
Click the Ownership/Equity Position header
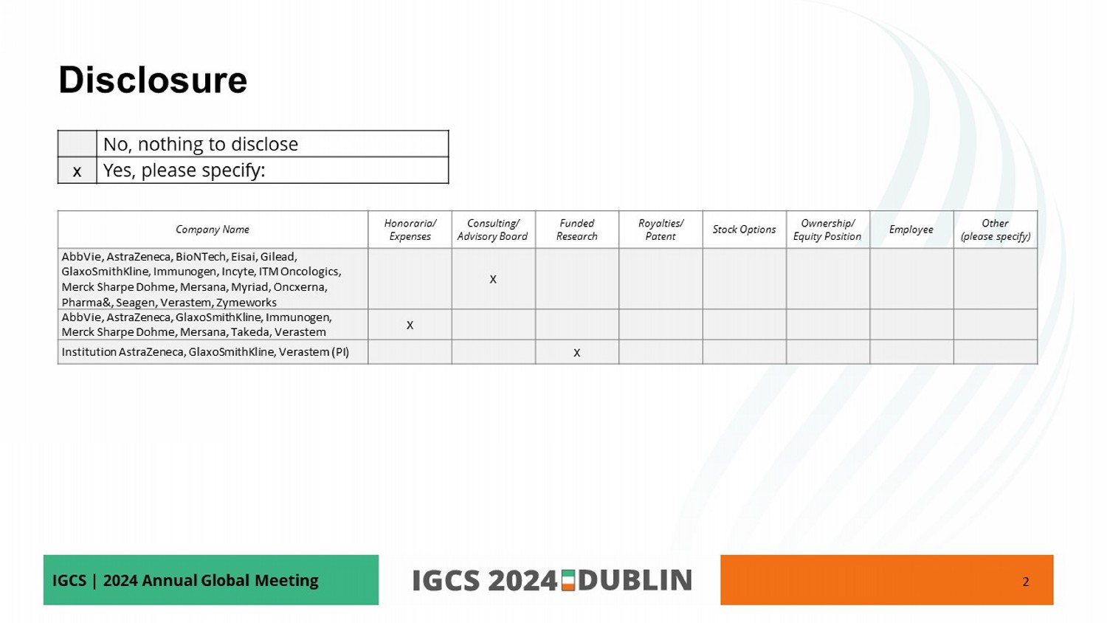point(827,230)
